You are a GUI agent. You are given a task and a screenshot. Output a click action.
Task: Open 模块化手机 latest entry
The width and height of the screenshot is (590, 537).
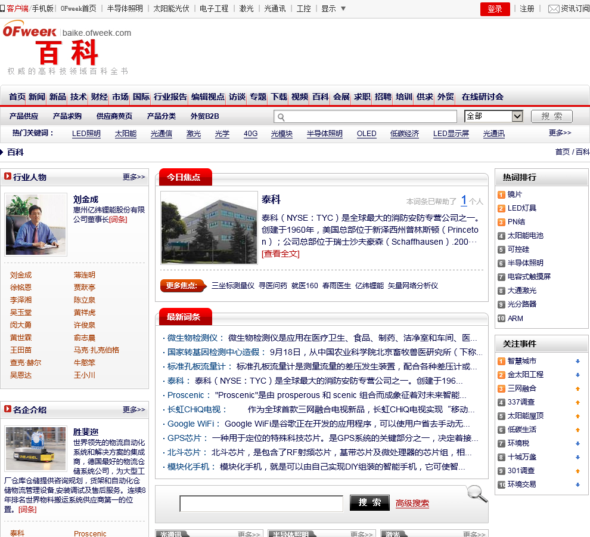point(188,467)
